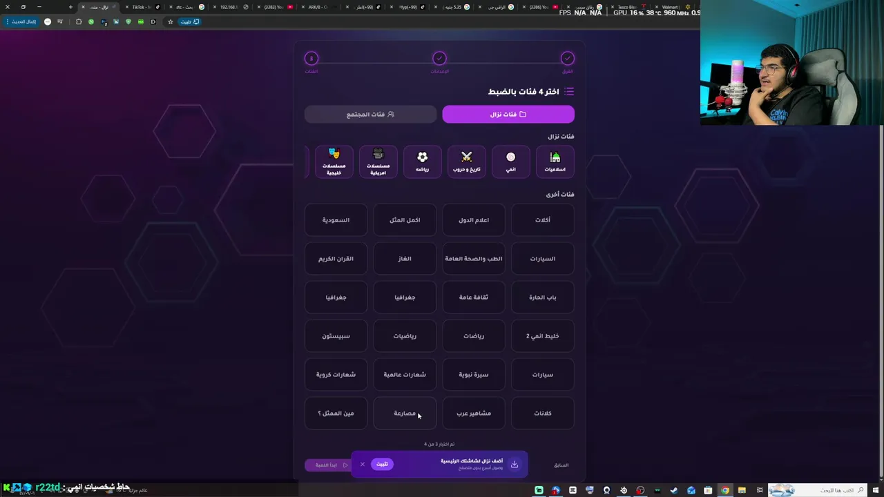Choose the تاريخ و حروب crossed-swords category
The height and width of the screenshot is (497, 884).
click(x=467, y=162)
